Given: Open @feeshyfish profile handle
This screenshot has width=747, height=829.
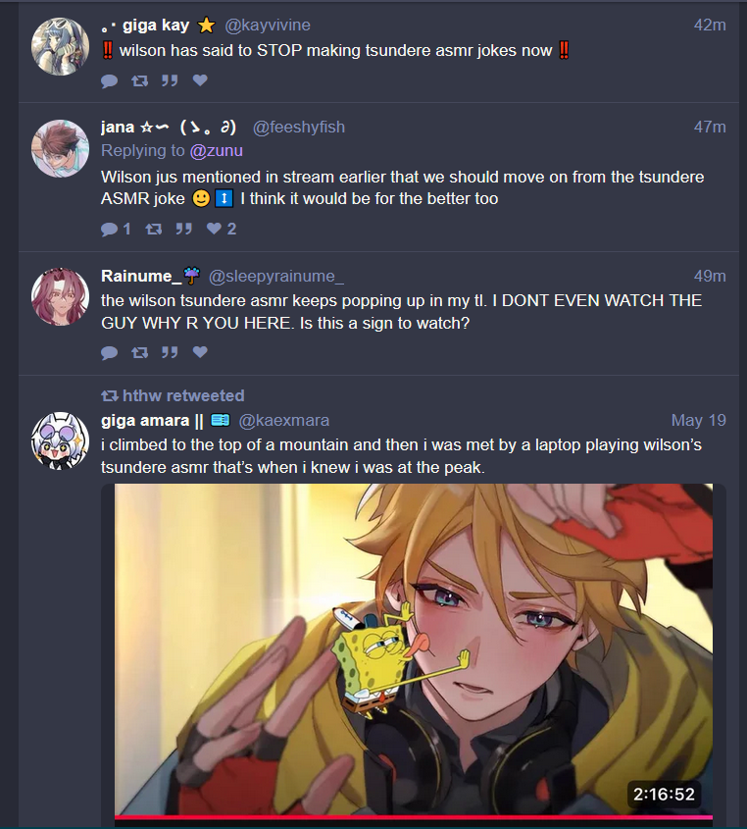Looking at the screenshot, I should pos(298,127).
